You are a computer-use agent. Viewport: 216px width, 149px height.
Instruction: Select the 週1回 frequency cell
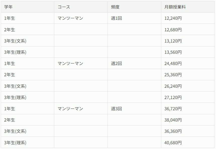coord(134,18)
